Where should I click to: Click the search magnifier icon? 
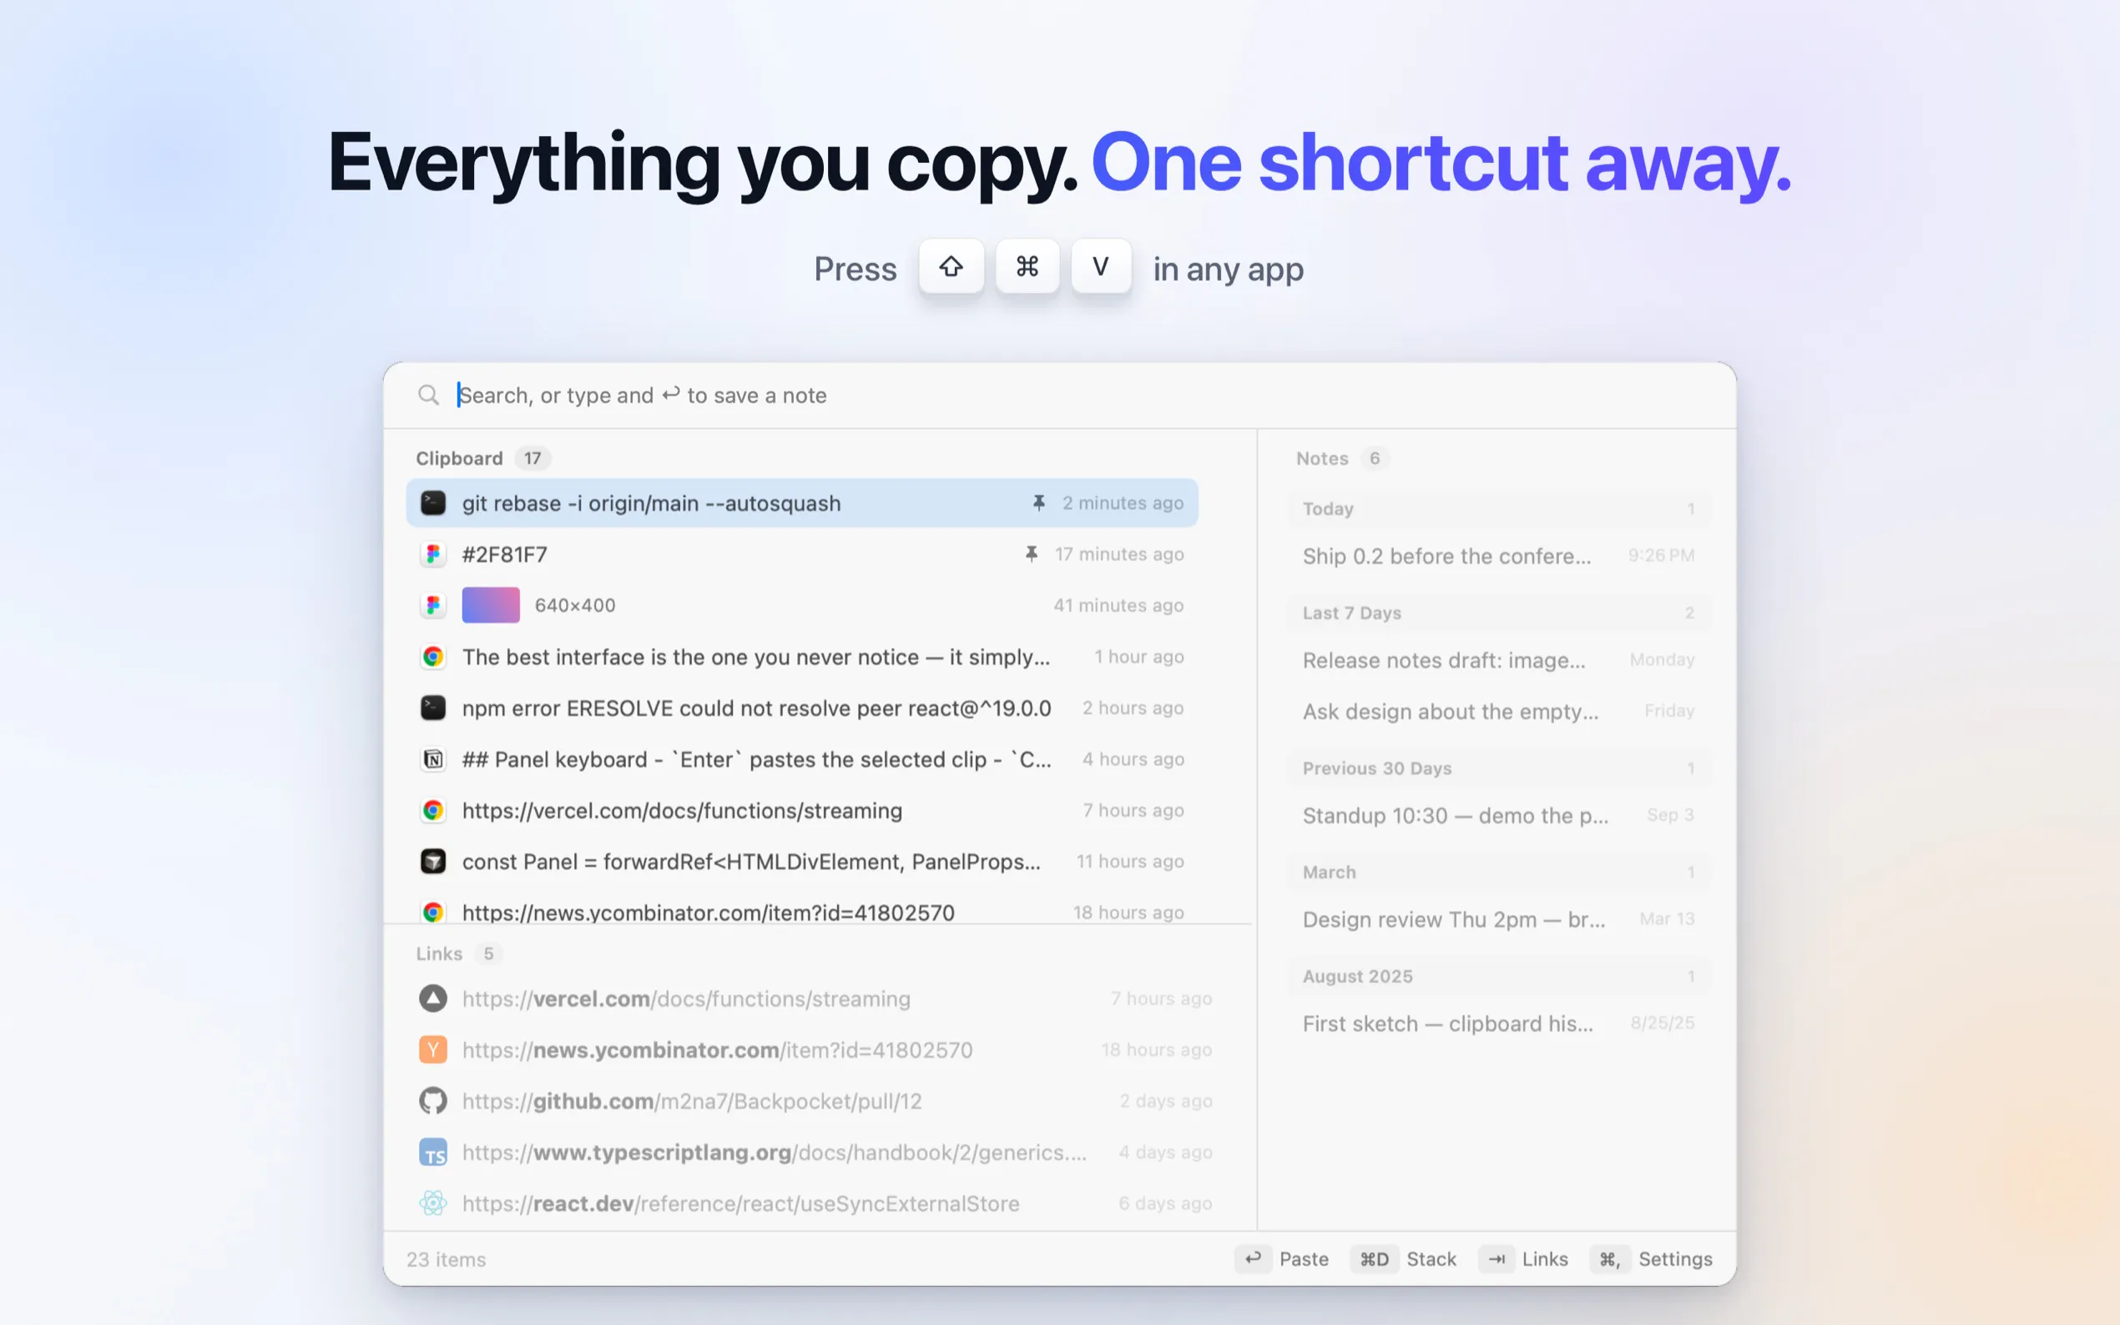point(428,395)
